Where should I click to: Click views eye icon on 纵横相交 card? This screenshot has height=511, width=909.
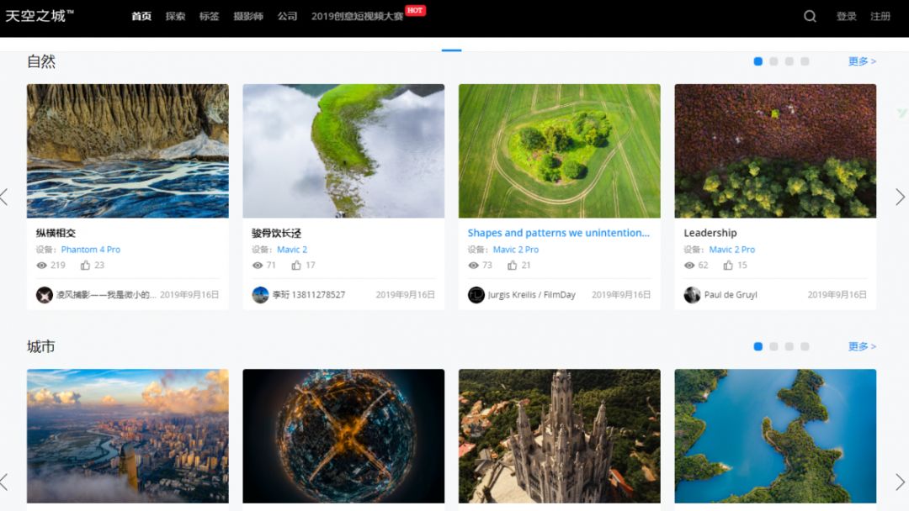point(42,266)
